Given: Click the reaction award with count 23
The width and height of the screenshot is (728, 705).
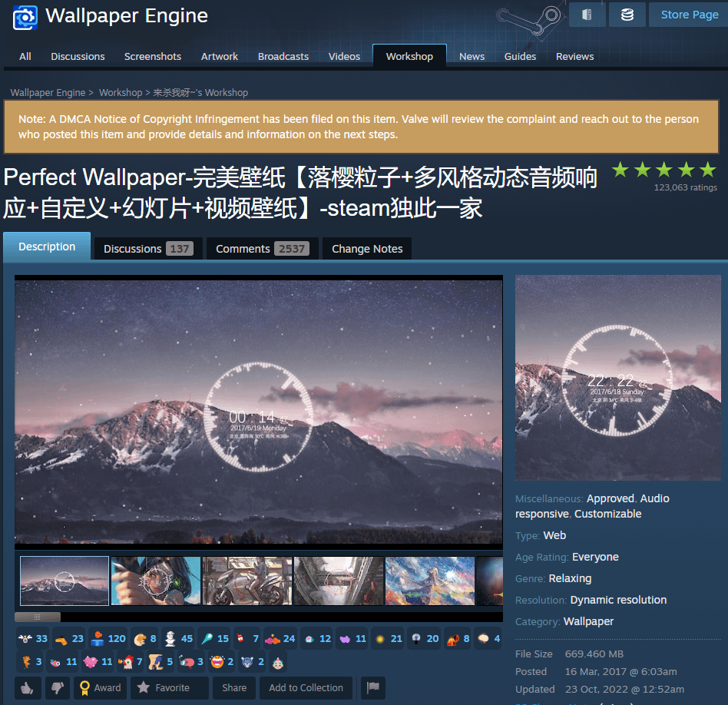Looking at the screenshot, I should [x=68, y=639].
